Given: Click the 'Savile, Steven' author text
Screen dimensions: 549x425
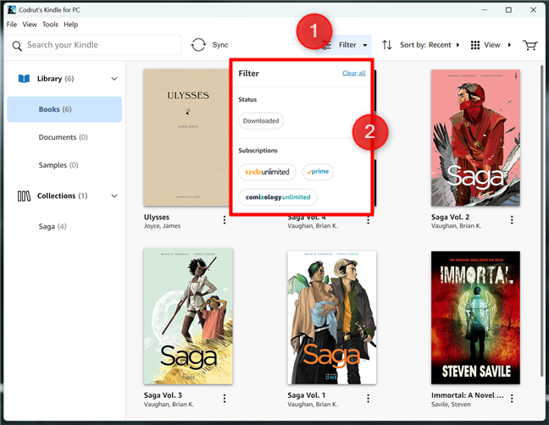Looking at the screenshot, I should (x=451, y=405).
